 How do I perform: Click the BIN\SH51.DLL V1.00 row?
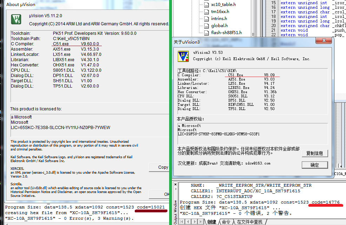click(x=226, y=104)
